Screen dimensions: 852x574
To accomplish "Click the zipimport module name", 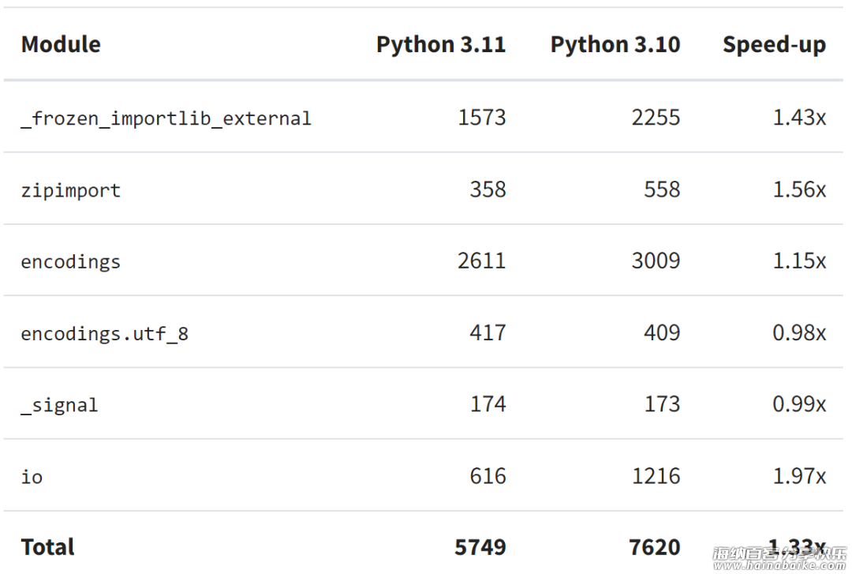I will (71, 190).
